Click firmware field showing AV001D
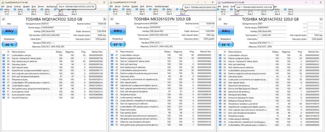326x132 pixels. [x=55, y=24]
